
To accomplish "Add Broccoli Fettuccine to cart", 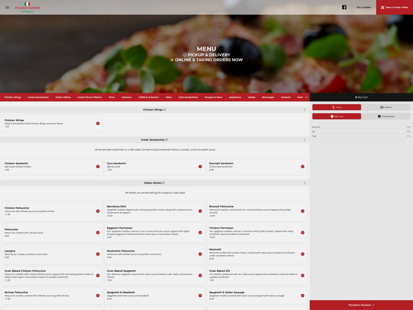I will click(x=303, y=211).
